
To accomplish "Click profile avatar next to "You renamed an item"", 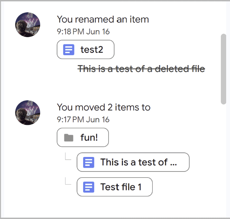I will (x=28, y=25).
